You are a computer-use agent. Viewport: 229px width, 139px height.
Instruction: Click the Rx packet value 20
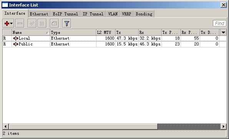tap(196, 44)
